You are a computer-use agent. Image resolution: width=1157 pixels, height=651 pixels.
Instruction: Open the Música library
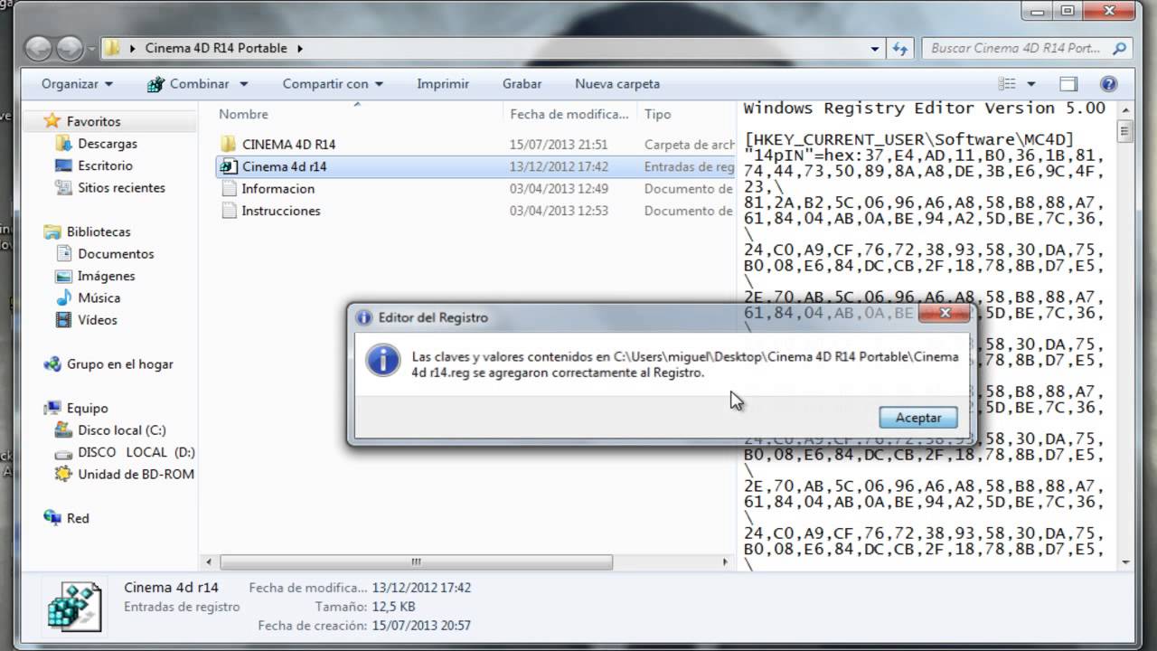(99, 297)
